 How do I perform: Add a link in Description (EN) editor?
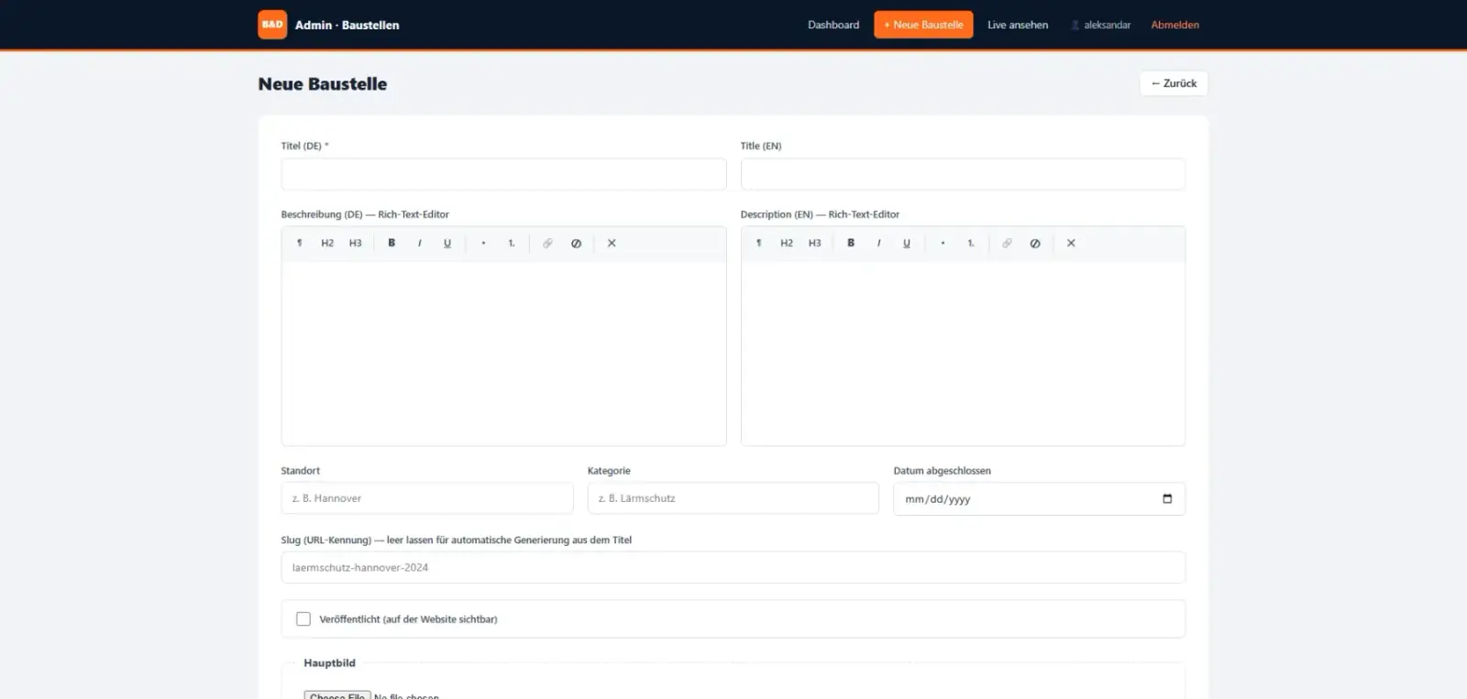coord(1007,244)
